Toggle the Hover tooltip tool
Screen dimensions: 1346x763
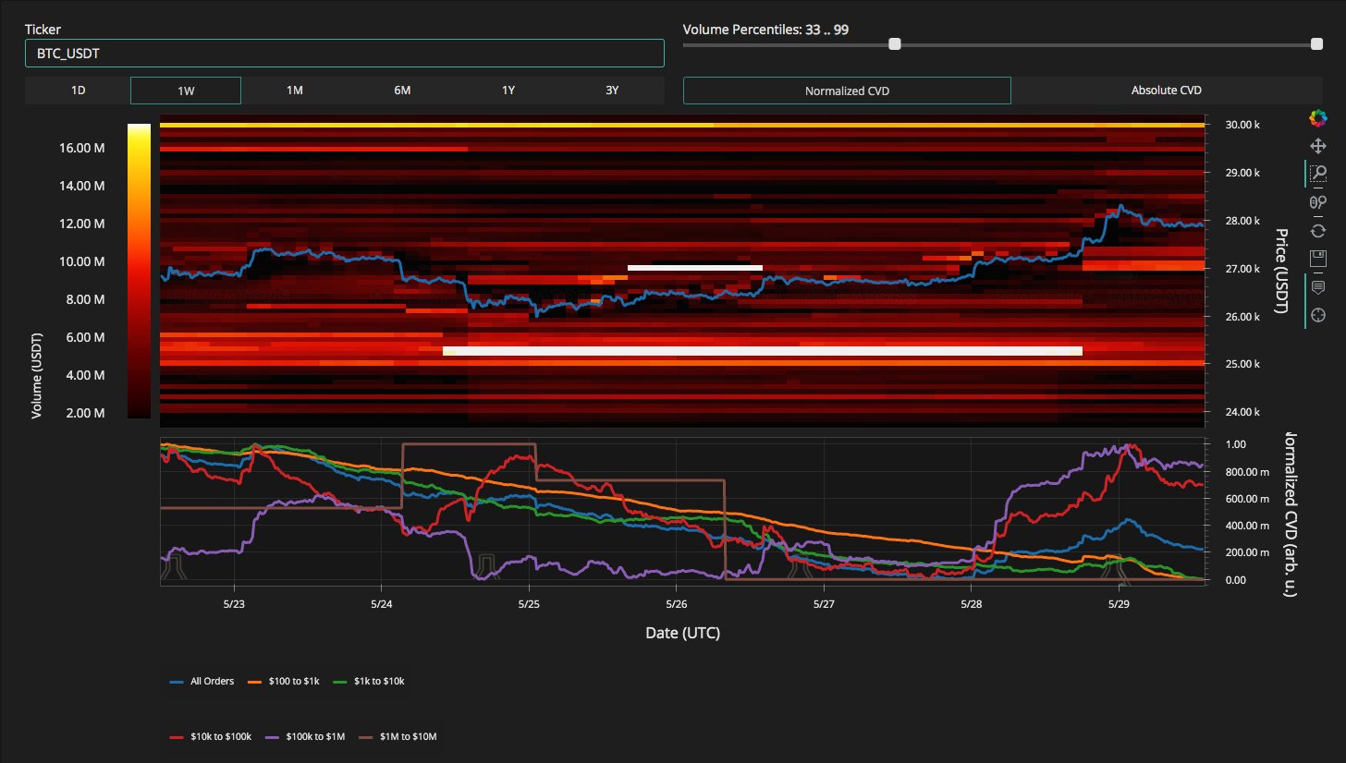[x=1317, y=286]
